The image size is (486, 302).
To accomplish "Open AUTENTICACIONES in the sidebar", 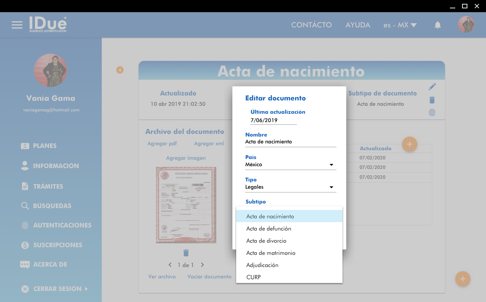I will click(62, 225).
